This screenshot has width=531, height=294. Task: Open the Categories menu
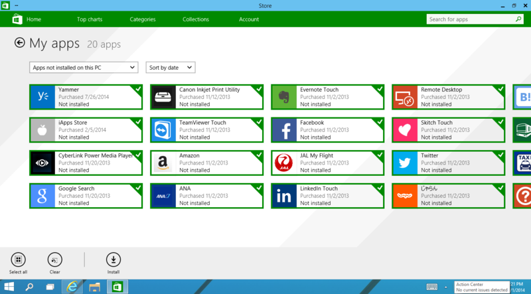[x=143, y=19]
